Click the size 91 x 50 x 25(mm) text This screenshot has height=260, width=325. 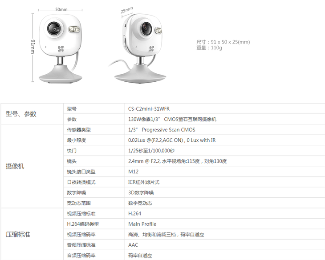tap(223, 42)
